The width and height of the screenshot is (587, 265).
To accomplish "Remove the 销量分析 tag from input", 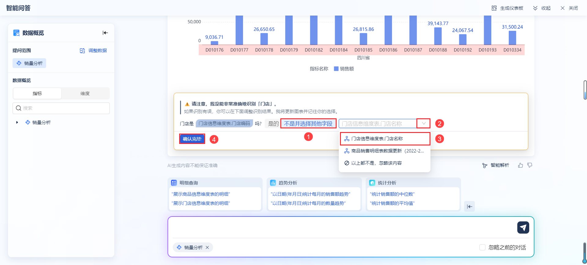I will [207, 248].
